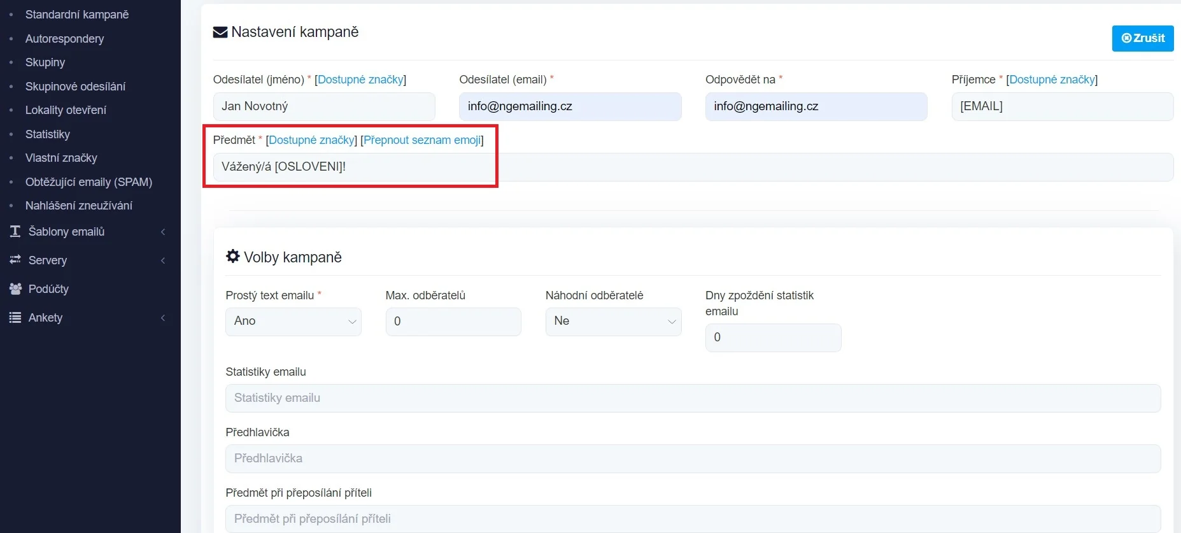
Task: Open the Náhodní odběratelé dropdown
Action: (x=613, y=322)
